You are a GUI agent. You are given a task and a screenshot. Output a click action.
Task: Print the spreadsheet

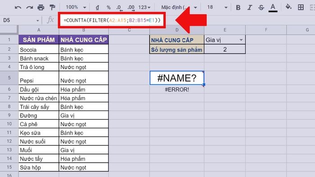pos(41,8)
